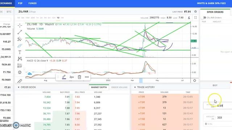Open chart settings gear icon
232x130 pixels.
coord(195,81)
